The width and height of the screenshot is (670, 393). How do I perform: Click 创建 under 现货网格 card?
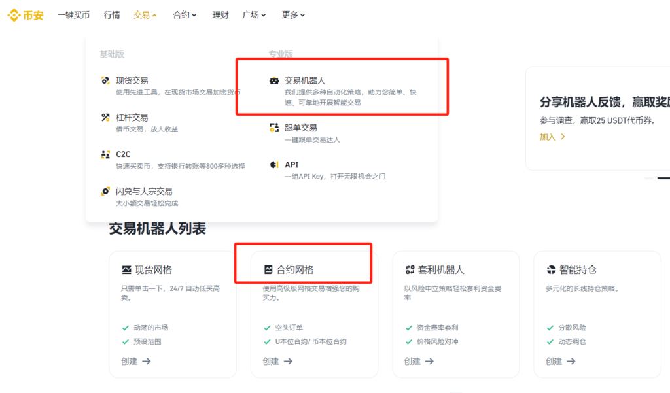(135, 362)
